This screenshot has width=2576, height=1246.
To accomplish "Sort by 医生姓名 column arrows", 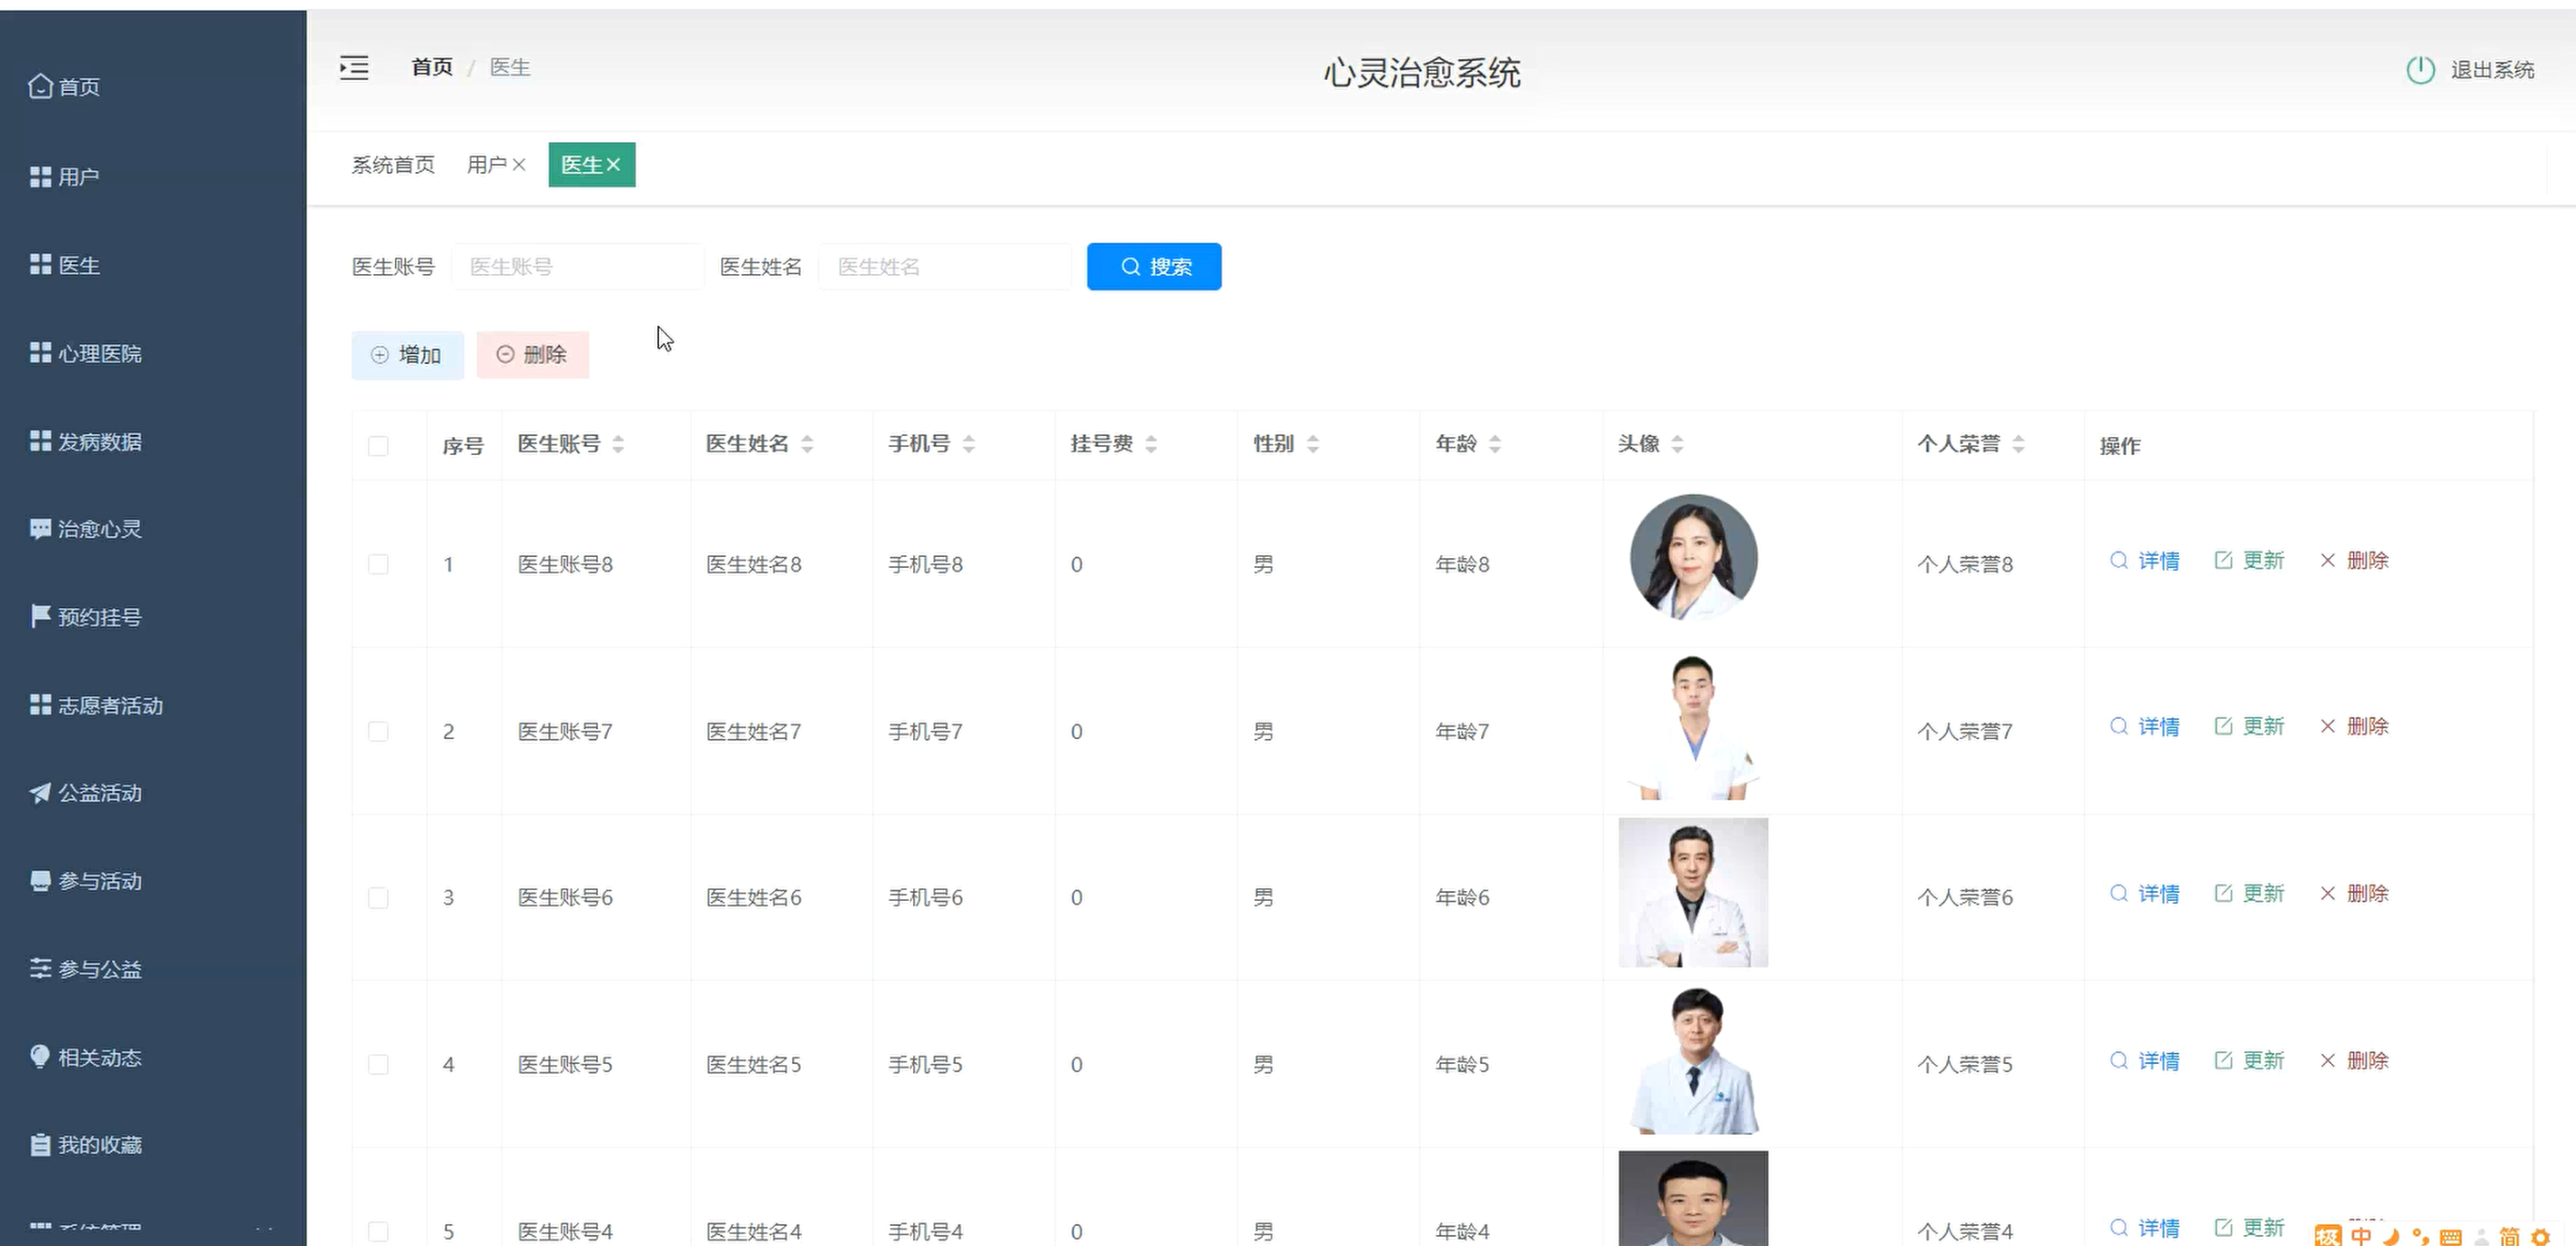I will click(x=807, y=444).
